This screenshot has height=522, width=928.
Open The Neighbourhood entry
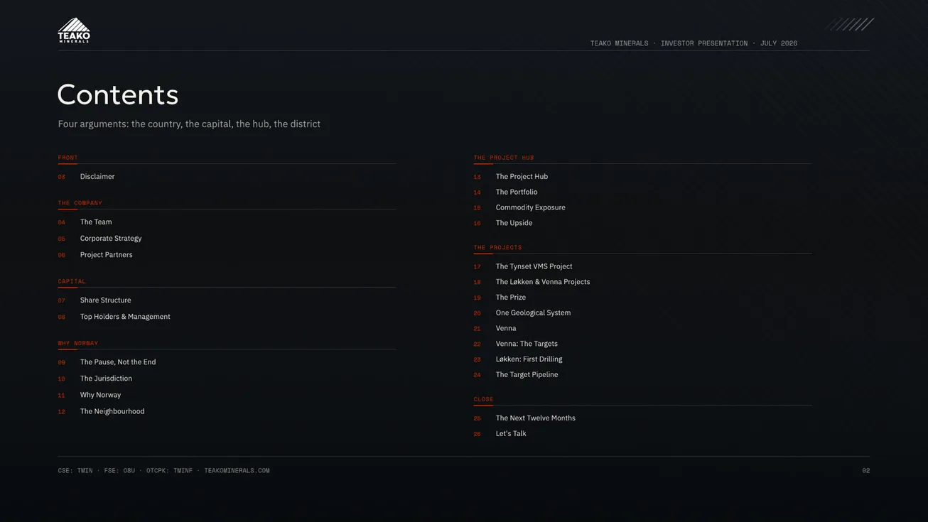(x=112, y=411)
